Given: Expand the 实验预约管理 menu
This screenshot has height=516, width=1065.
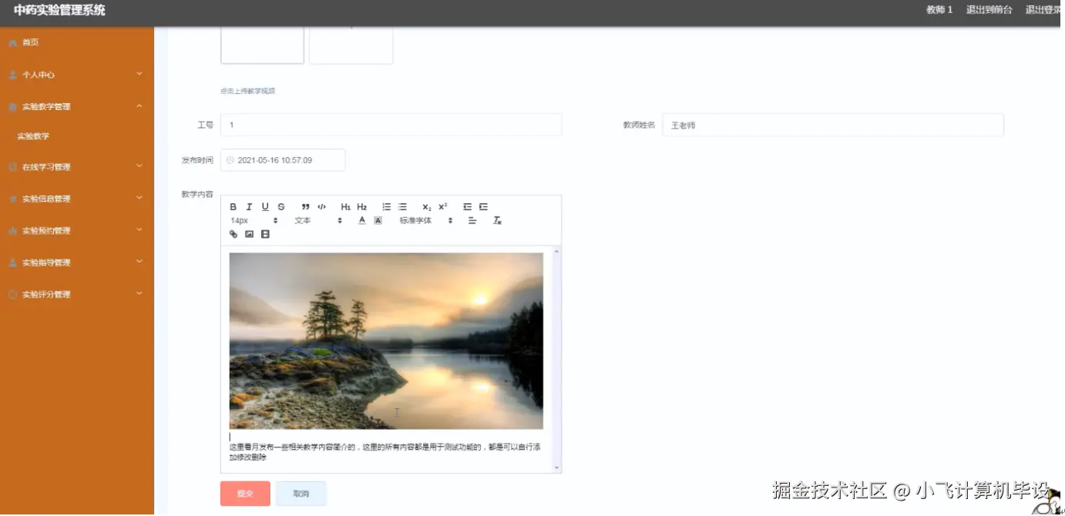Looking at the screenshot, I should click(77, 230).
